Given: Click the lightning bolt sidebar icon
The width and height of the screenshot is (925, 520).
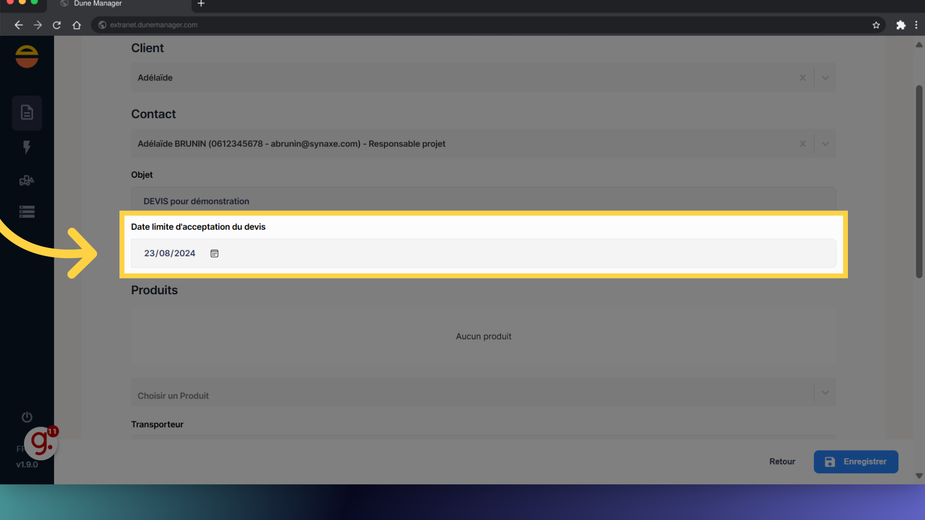Looking at the screenshot, I should [27, 147].
